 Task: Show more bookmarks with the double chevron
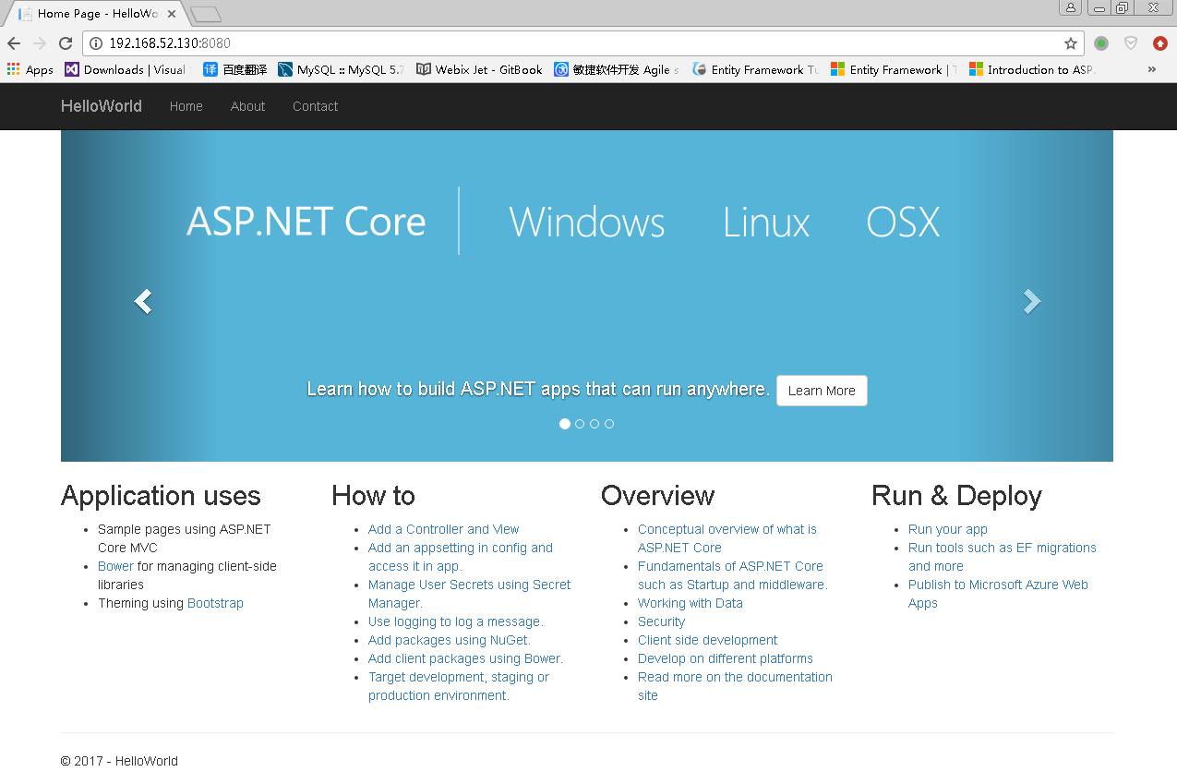[x=1152, y=69]
